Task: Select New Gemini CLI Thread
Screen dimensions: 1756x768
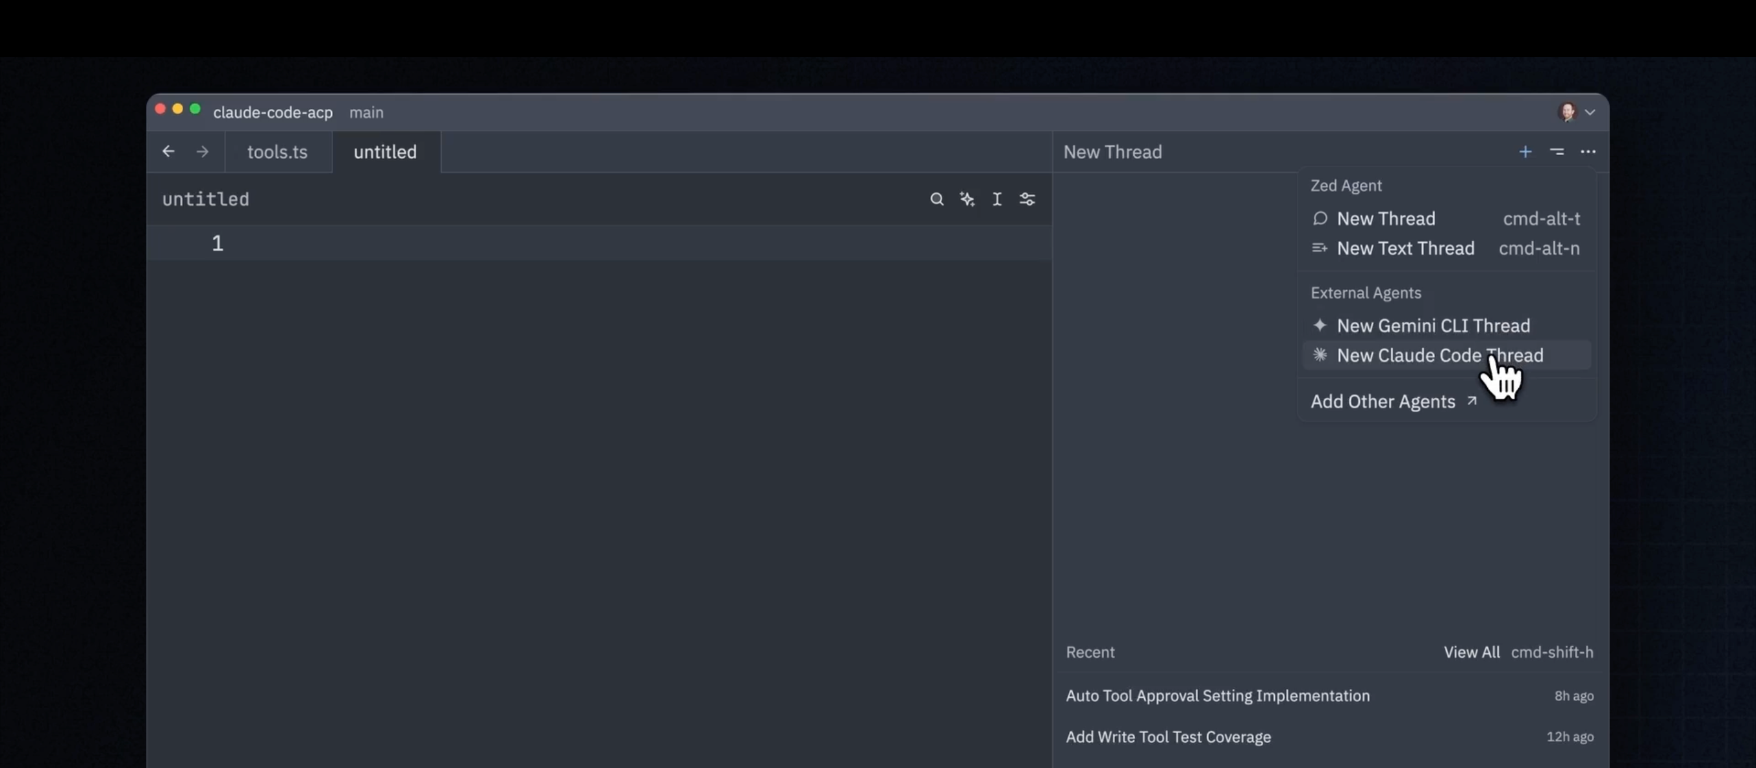Action: tap(1433, 326)
